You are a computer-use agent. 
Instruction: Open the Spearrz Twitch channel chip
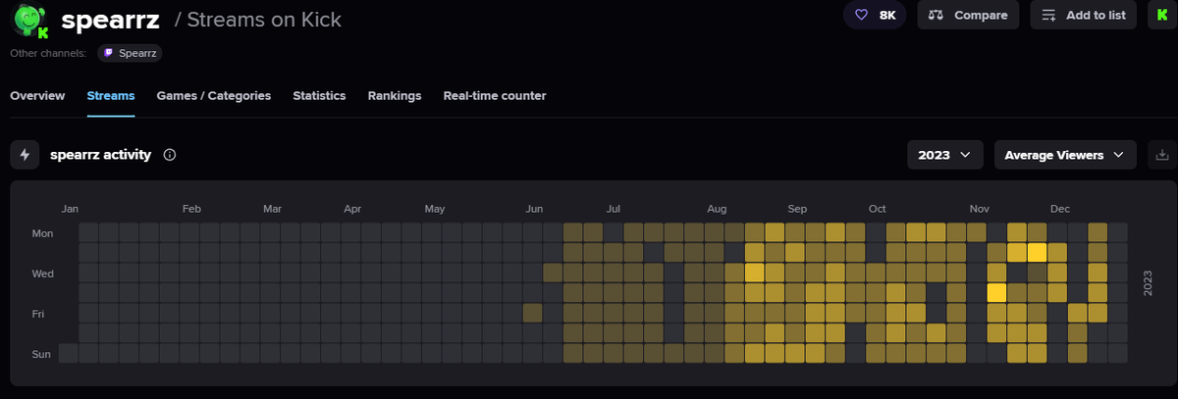[130, 53]
